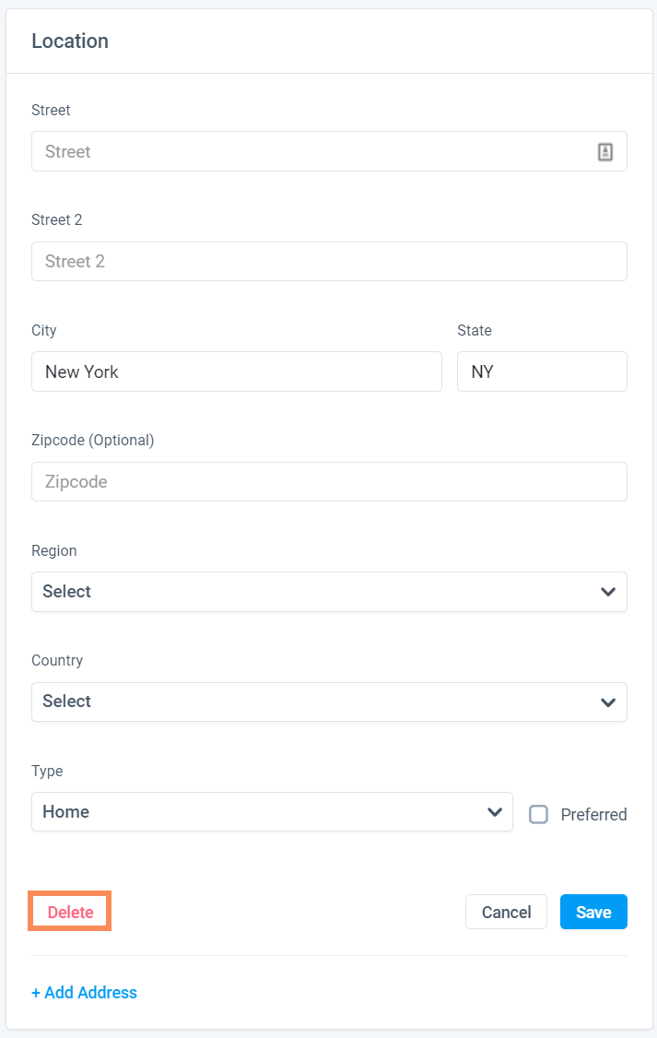This screenshot has height=1038, width=657.
Task: Open the Region Select dropdown
Action: pyautogui.click(x=329, y=592)
